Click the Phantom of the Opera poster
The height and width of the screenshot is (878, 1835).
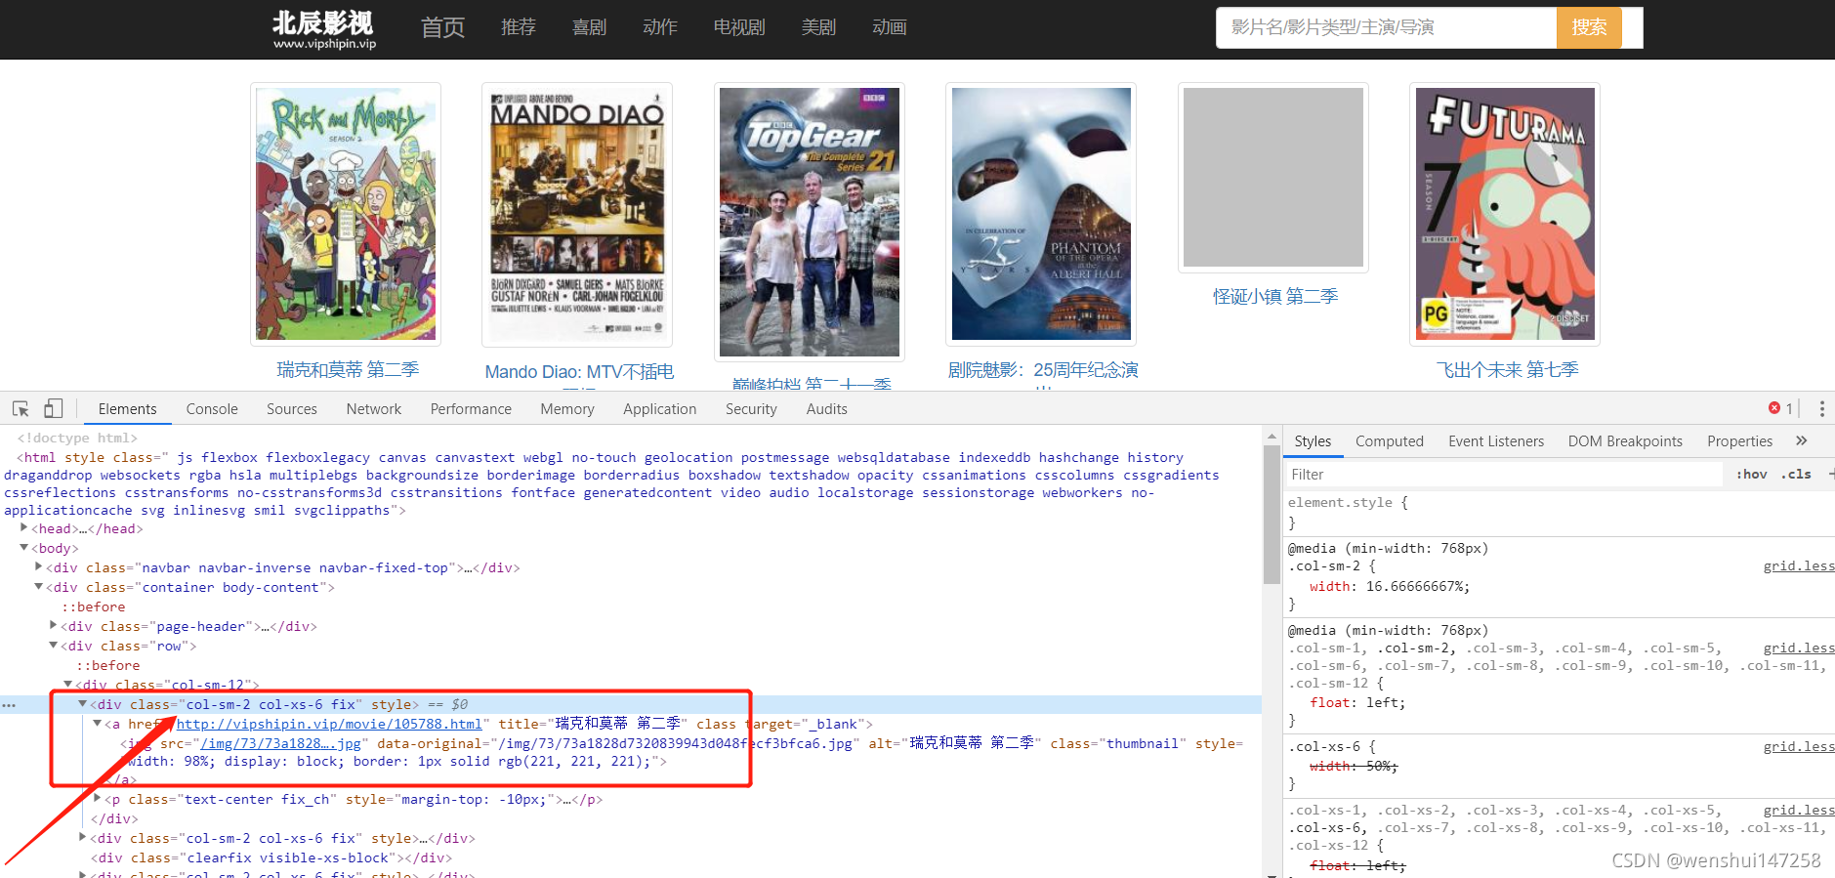(1041, 214)
